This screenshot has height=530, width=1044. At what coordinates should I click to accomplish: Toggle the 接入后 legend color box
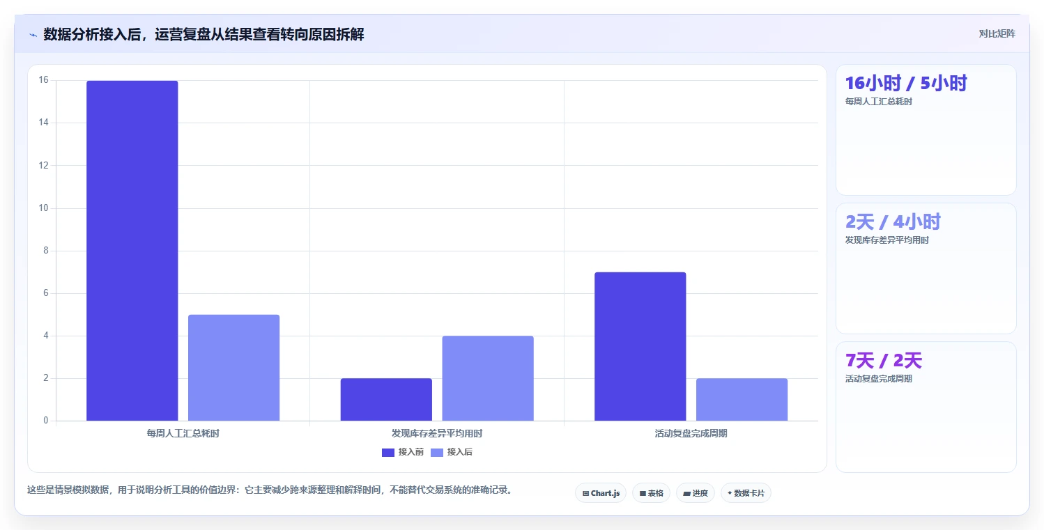click(437, 453)
